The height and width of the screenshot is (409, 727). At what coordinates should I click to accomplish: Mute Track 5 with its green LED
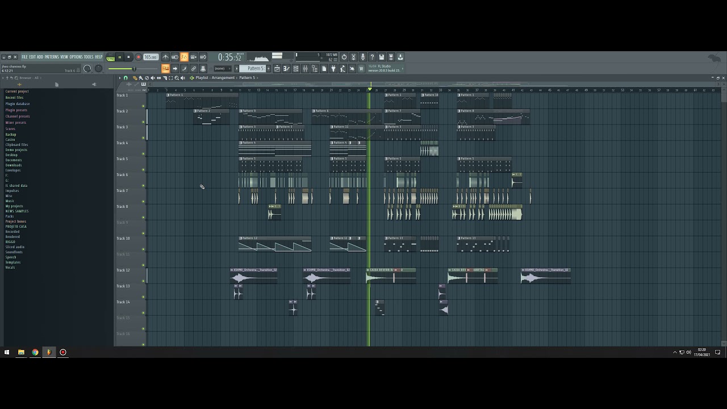coord(143,170)
